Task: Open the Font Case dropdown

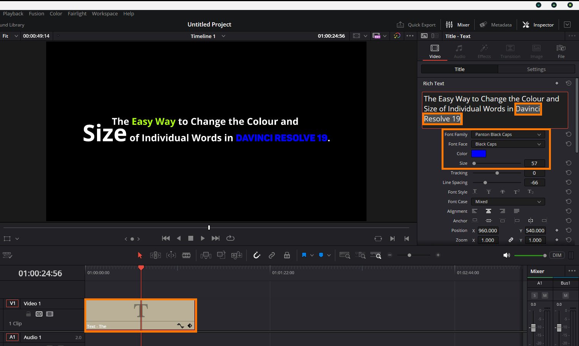Action: pyautogui.click(x=508, y=202)
